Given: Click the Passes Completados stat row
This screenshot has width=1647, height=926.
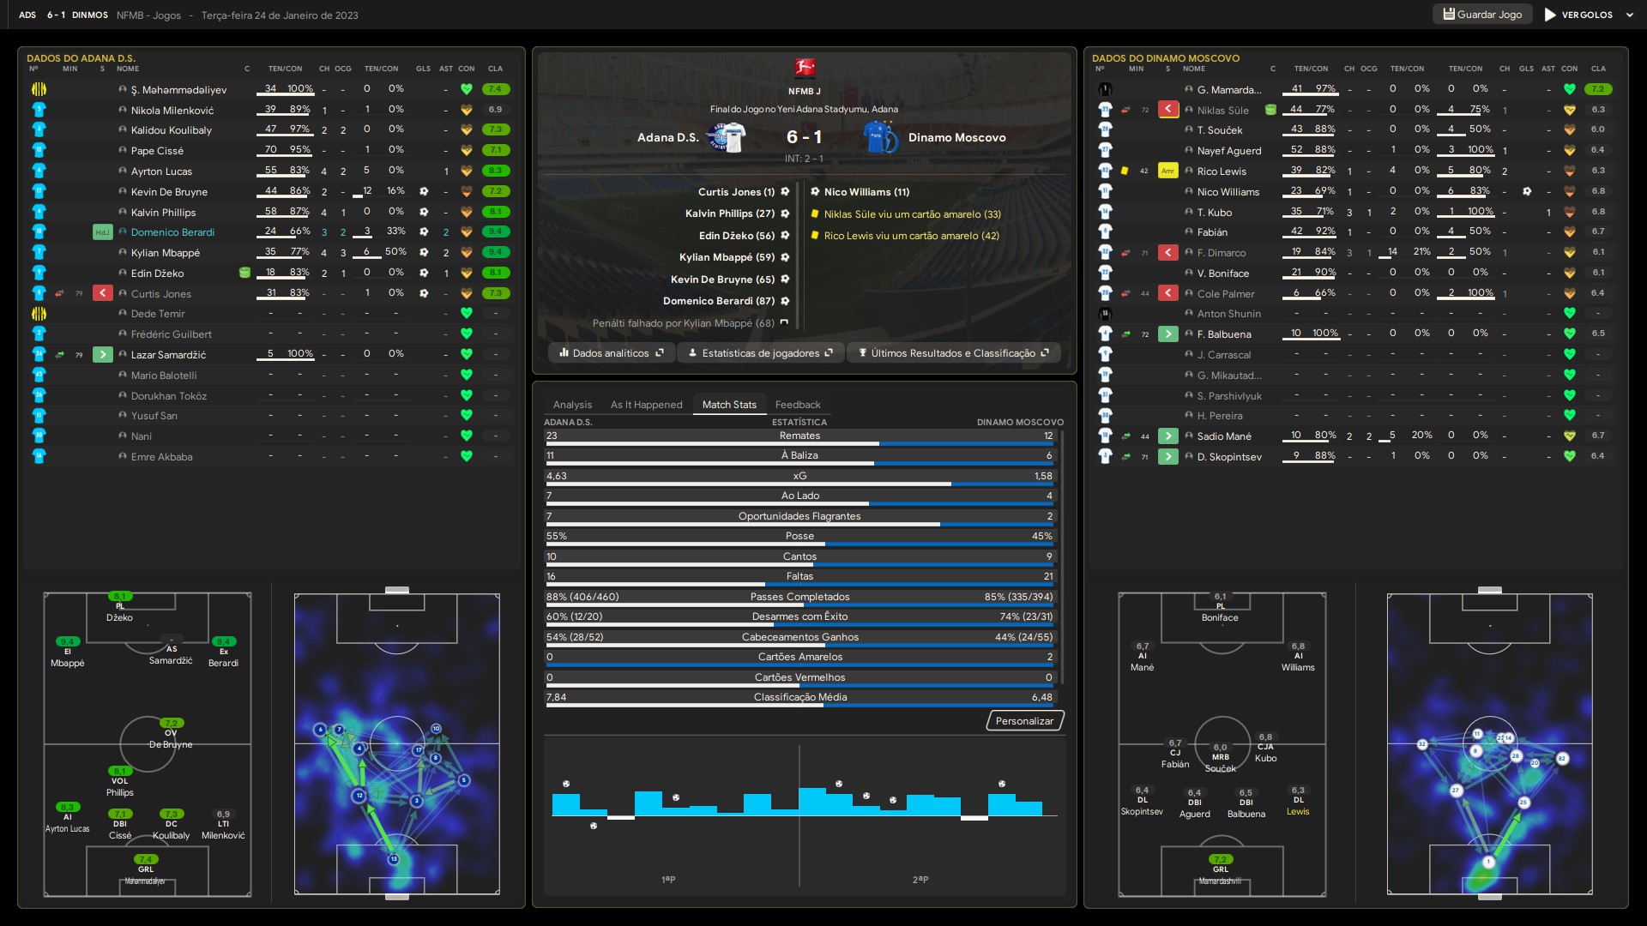Looking at the screenshot, I should (x=799, y=598).
